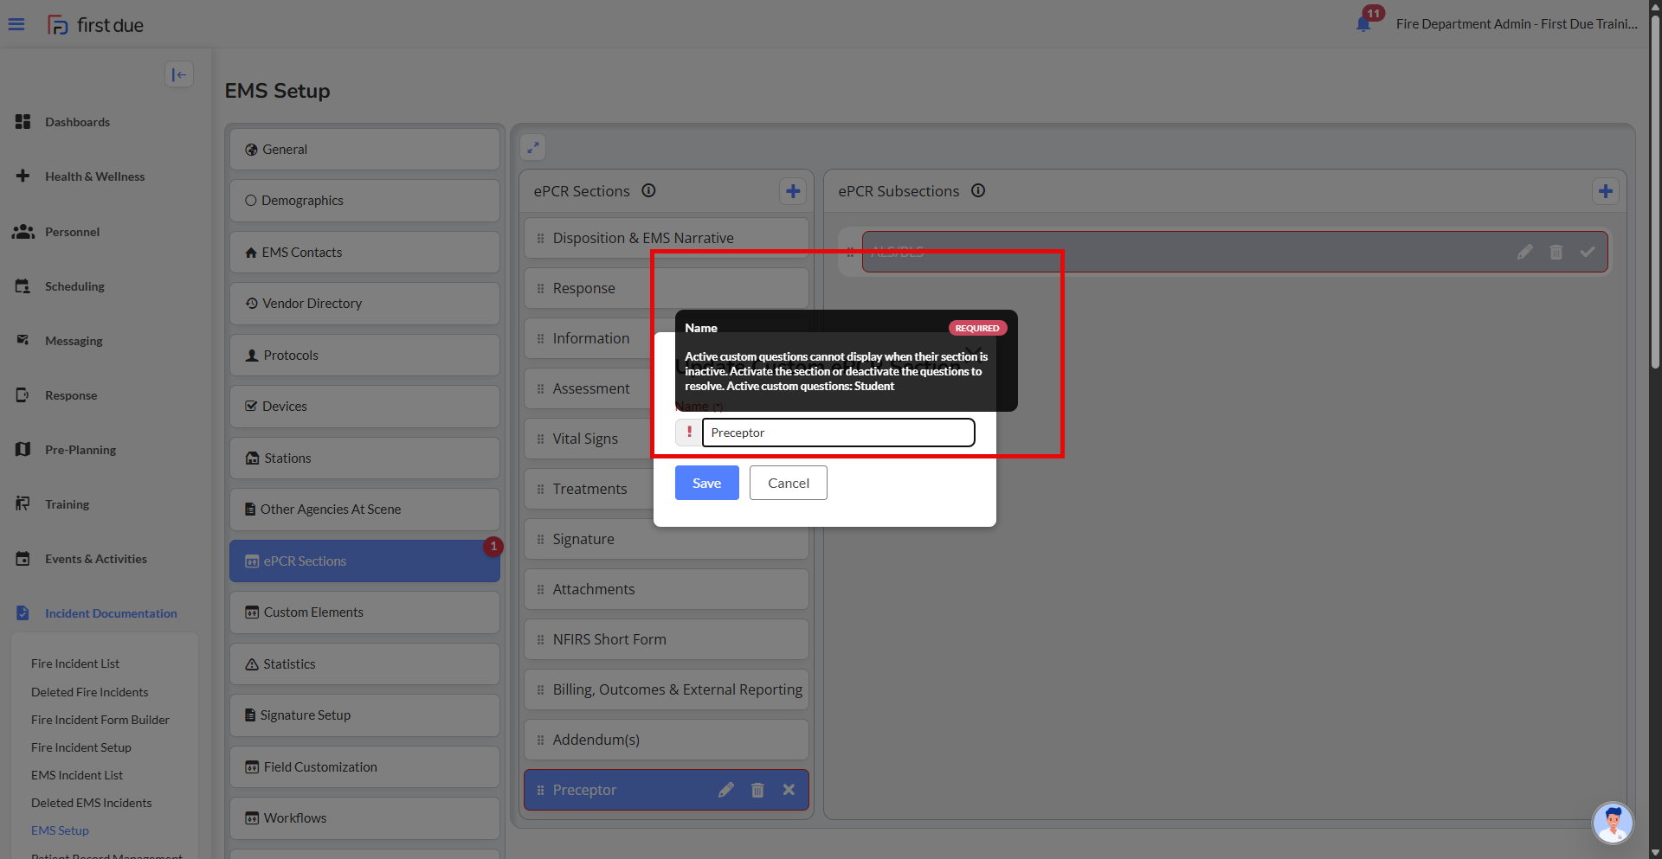The height and width of the screenshot is (859, 1662).
Task: Edit the Preceptor section with the pencil
Action: (725, 790)
